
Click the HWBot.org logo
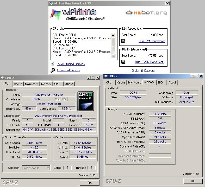point(146,13)
